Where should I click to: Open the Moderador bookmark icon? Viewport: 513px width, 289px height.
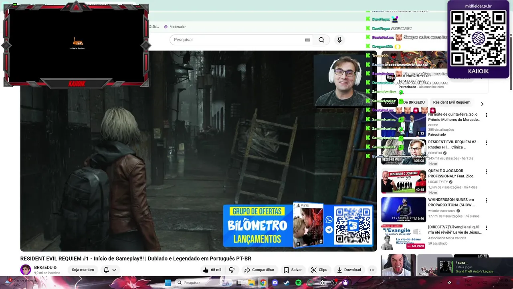(x=166, y=27)
